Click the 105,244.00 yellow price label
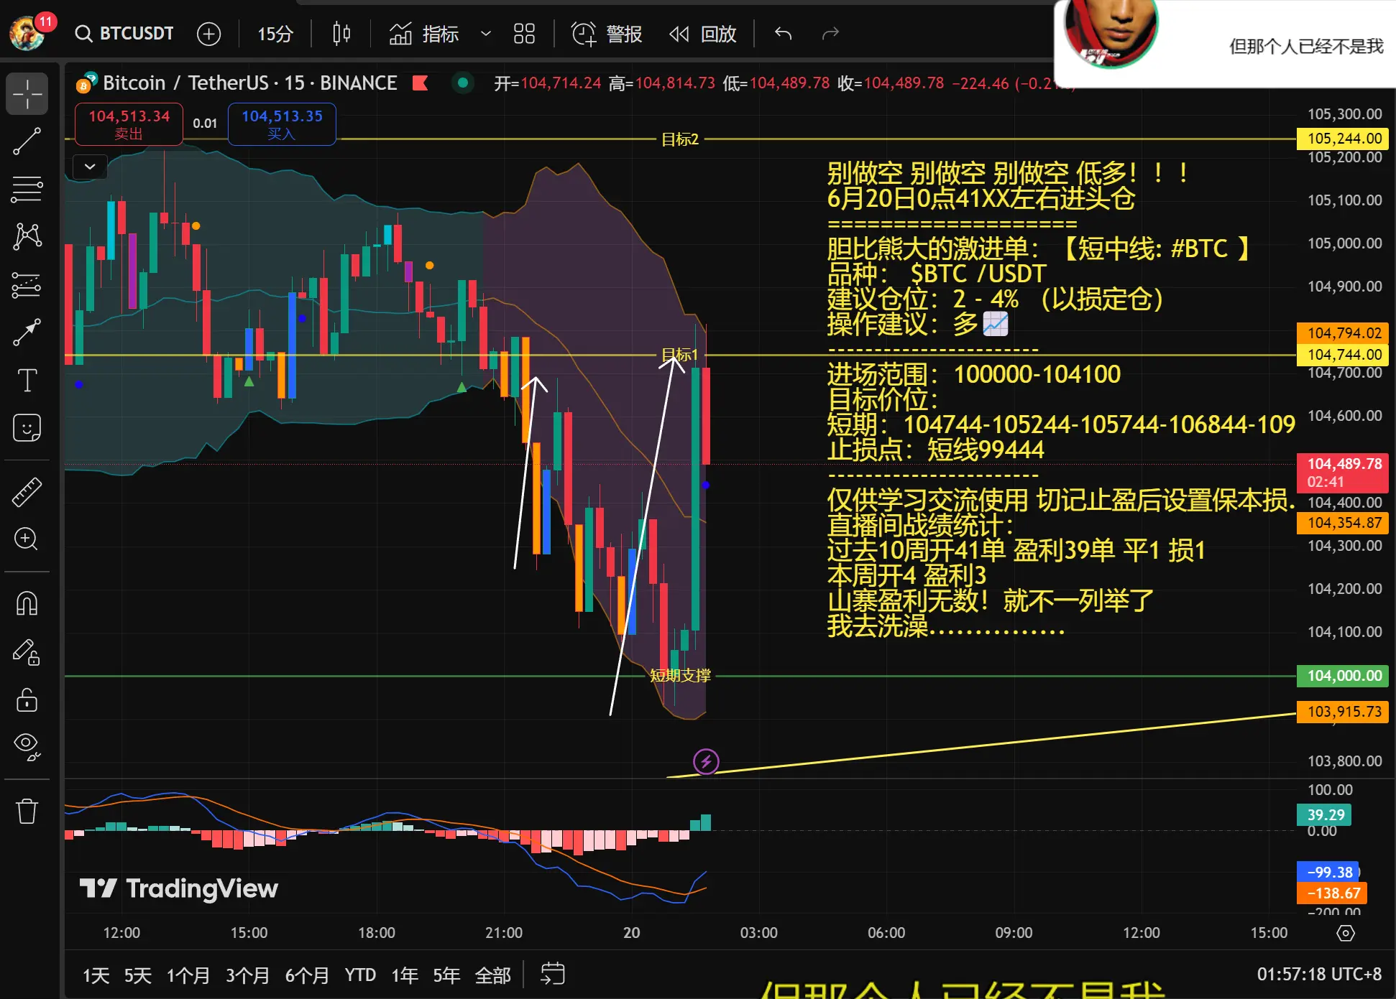 pos(1343,139)
